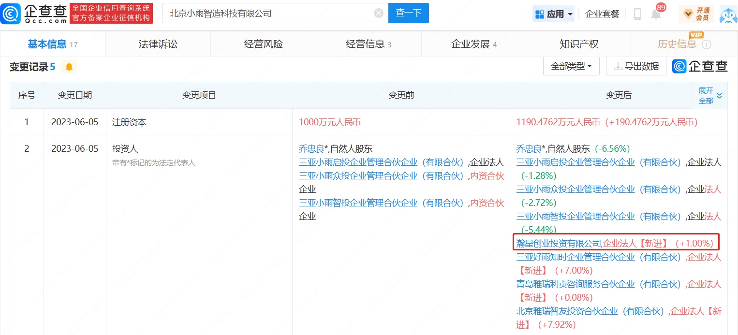738x335 pixels.
Task: Click the user avatar icon
Action: 728,14
